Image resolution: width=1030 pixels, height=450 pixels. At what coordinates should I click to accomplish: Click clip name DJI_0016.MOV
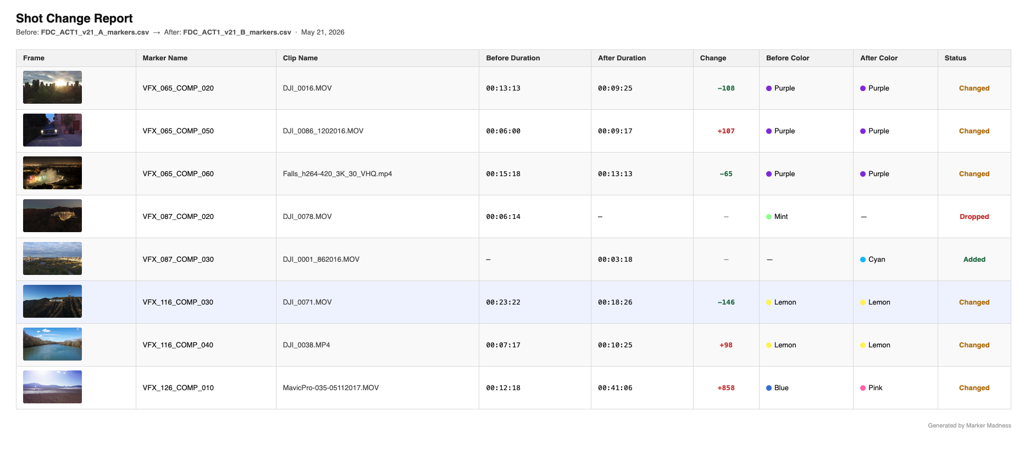(307, 88)
